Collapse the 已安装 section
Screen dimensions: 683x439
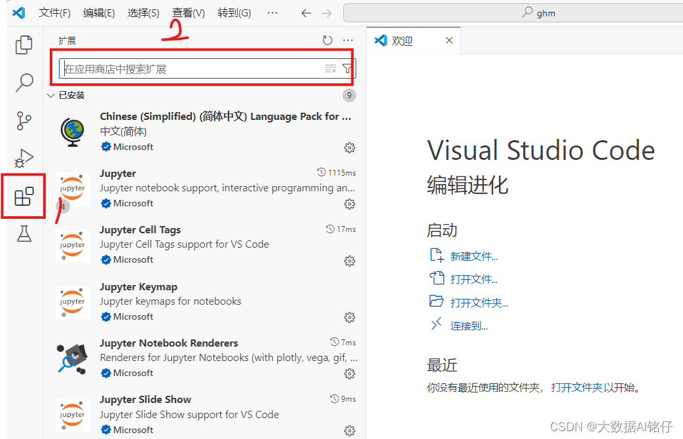point(51,96)
